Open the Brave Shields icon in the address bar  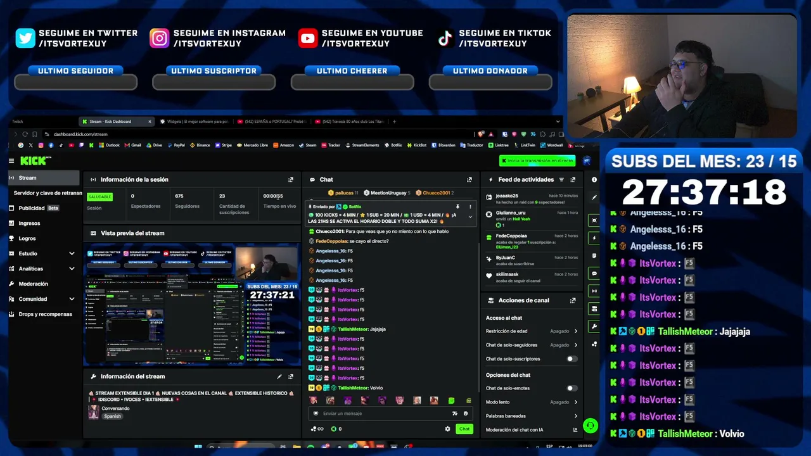tap(482, 134)
